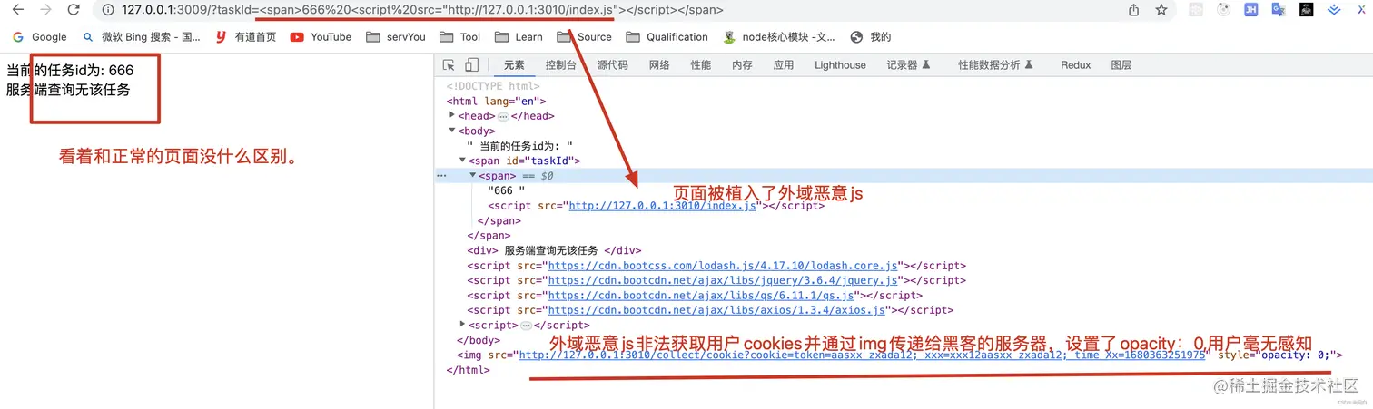Switch to the 控制台 DevTools tab

point(560,65)
